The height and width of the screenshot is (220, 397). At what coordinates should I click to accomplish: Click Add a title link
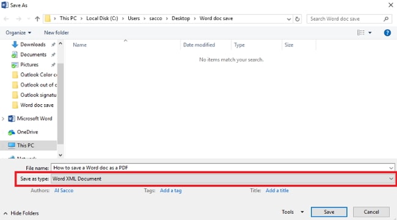tap(277, 191)
